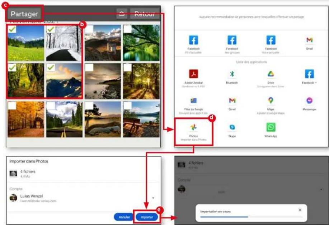The height and width of the screenshot is (225, 329).
Task: Share the photos via WhatsApp
Action: click(271, 130)
